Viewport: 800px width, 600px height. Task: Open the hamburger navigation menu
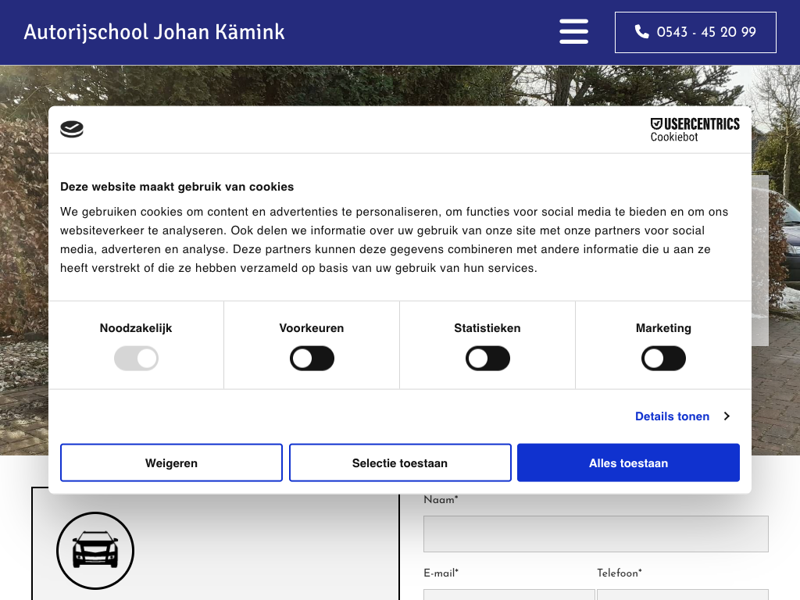coord(573,32)
